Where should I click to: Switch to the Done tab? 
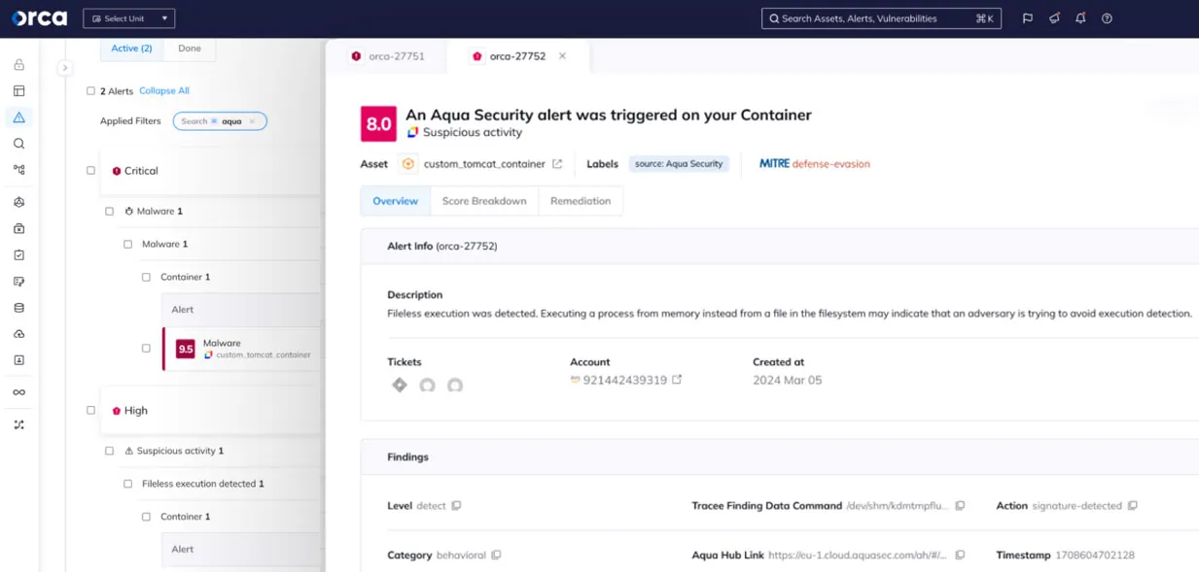[190, 49]
